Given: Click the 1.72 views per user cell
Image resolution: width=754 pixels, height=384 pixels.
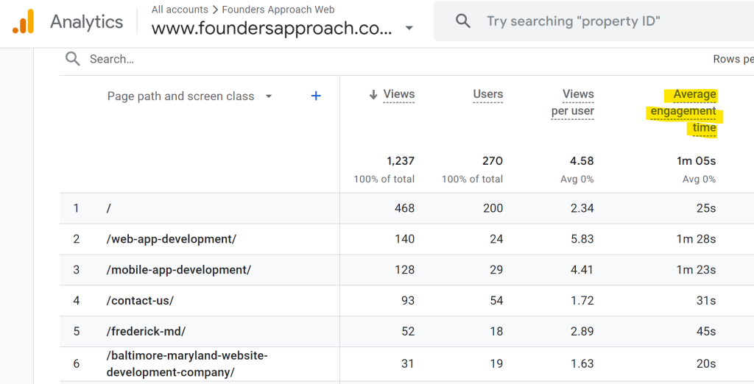Looking at the screenshot, I should 582,300.
